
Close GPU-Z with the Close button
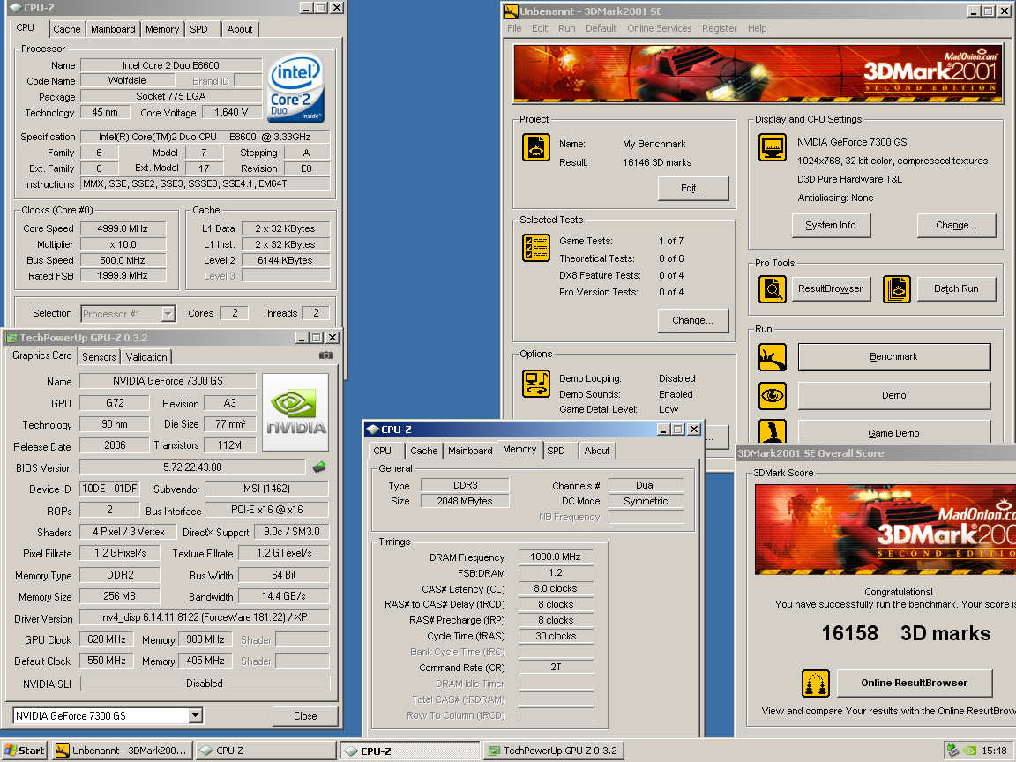point(305,715)
